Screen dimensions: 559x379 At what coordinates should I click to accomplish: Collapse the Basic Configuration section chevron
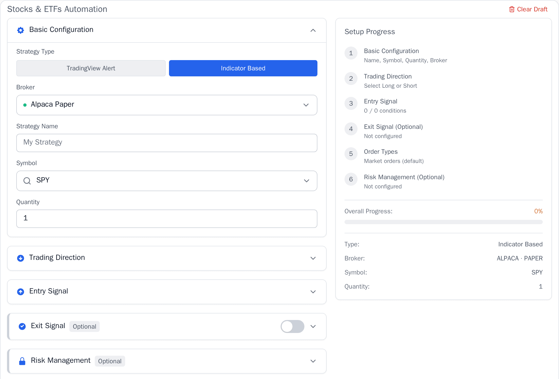313,30
